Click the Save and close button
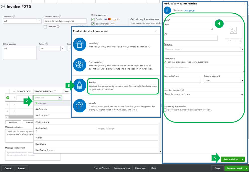This screenshot has height=172, width=249. [x=231, y=159]
